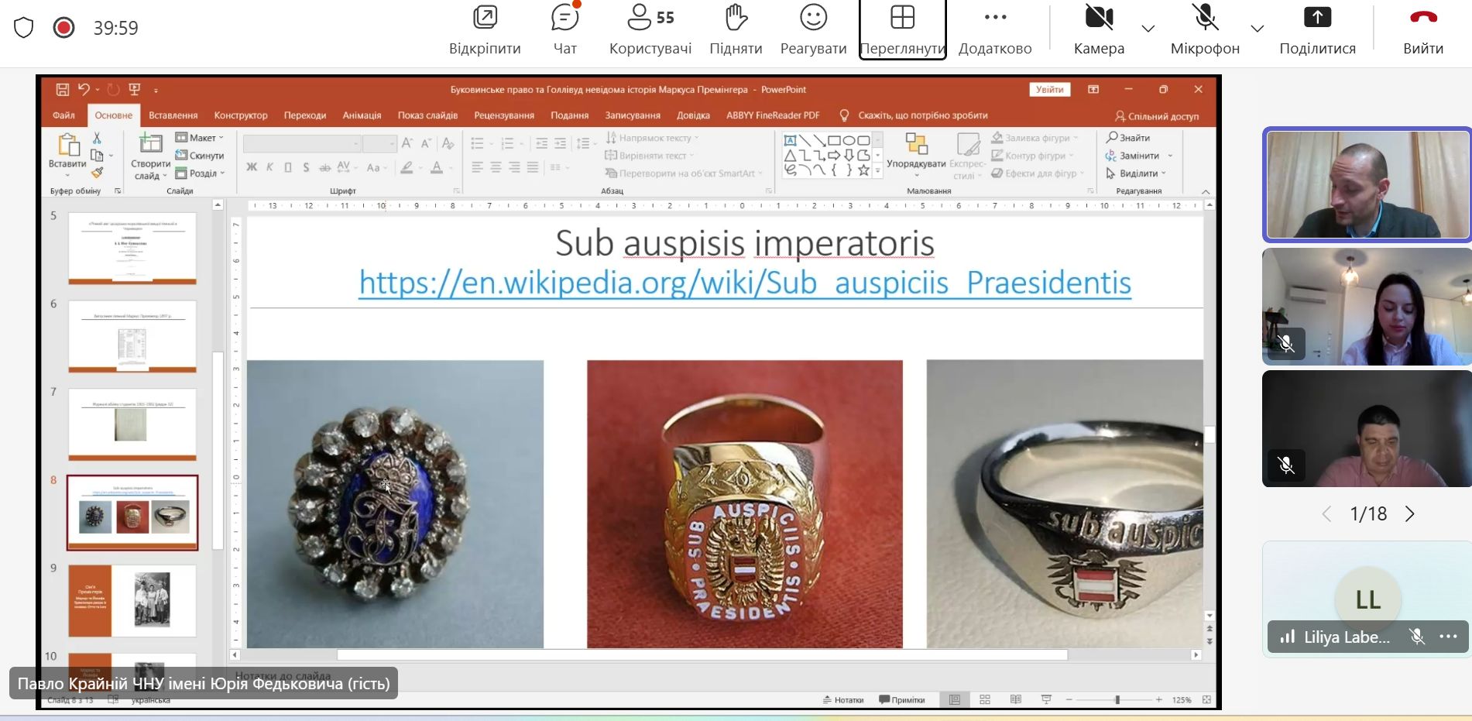Open the Вставлення ribbon tab
Viewport: 1472px width, 721px height.
coord(173,115)
